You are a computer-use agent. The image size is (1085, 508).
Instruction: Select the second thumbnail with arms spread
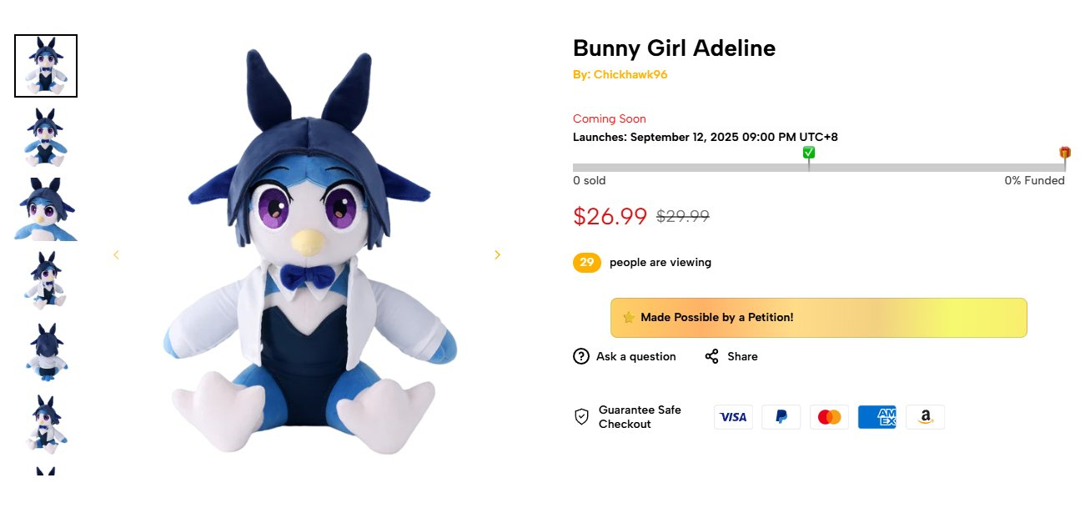pos(46,138)
